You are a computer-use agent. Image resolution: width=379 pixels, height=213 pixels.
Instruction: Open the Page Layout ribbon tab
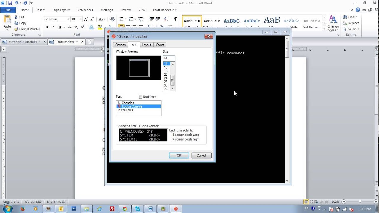pos(61,10)
